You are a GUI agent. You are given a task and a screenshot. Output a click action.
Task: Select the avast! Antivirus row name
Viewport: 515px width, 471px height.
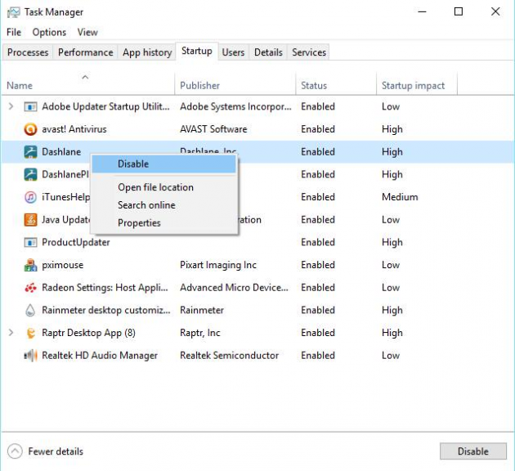pyautogui.click(x=74, y=129)
